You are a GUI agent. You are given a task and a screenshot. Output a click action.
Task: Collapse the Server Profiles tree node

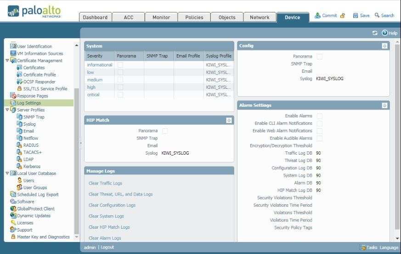click(x=7, y=110)
